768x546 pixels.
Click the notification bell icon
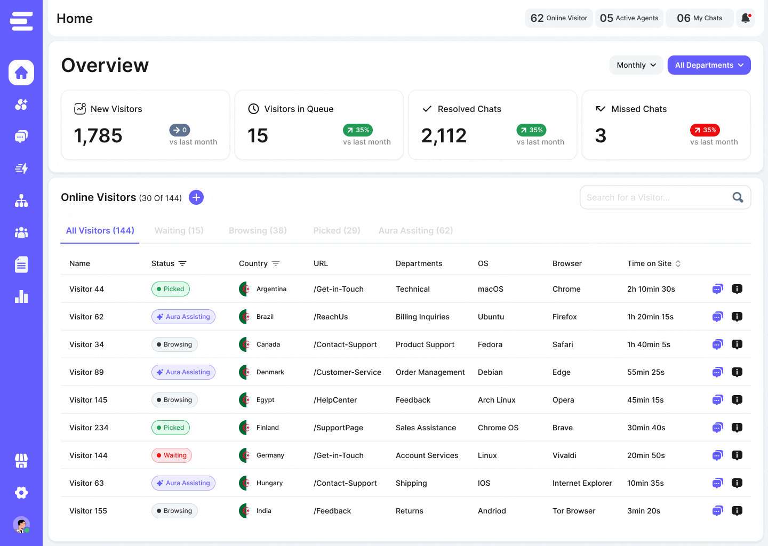(746, 18)
